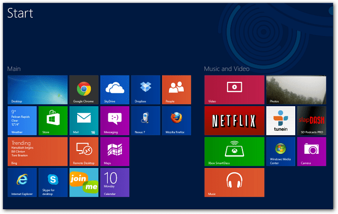Screen dimensions: 338x214
Task: Open the Messaging tile
Action: 115,120
